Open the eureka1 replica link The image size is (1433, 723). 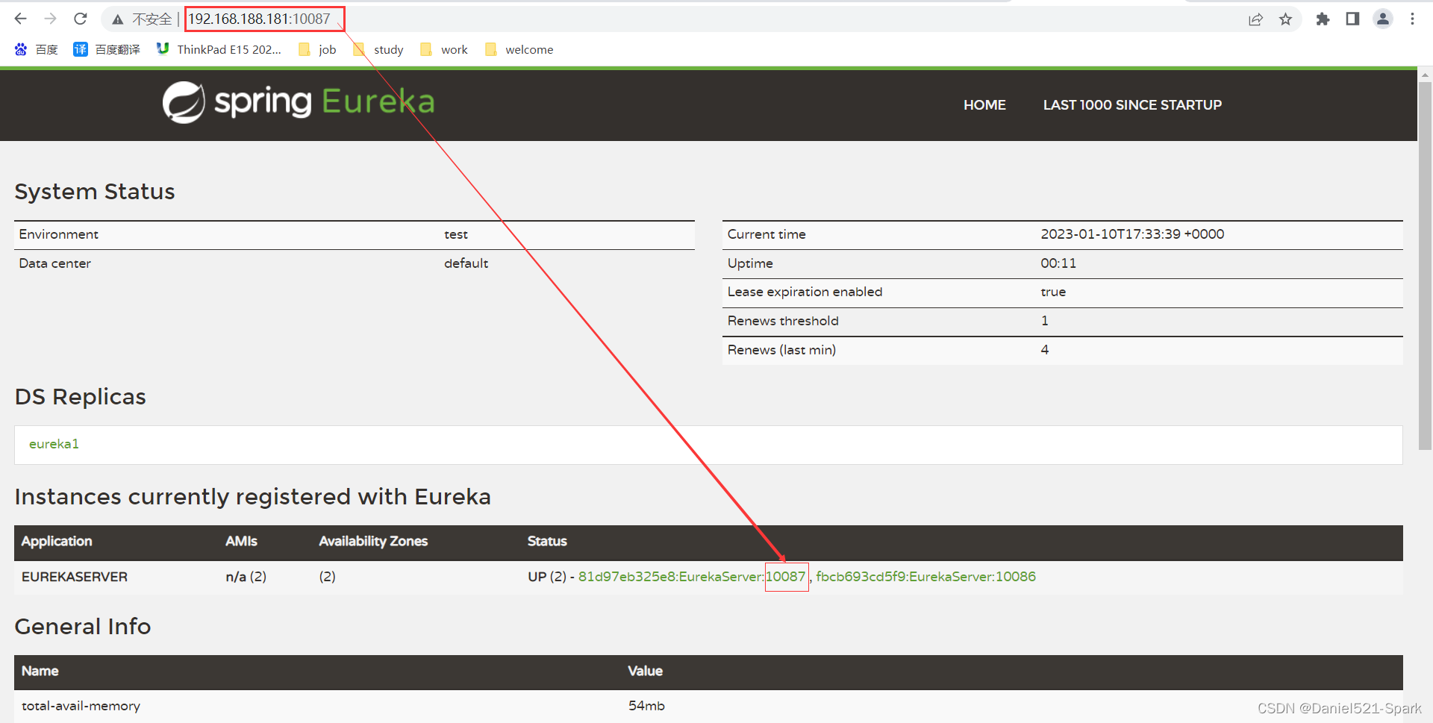(54, 444)
